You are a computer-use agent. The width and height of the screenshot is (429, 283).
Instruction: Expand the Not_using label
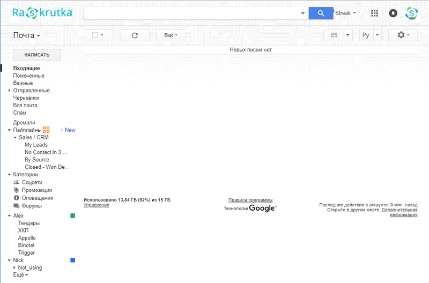14,267
